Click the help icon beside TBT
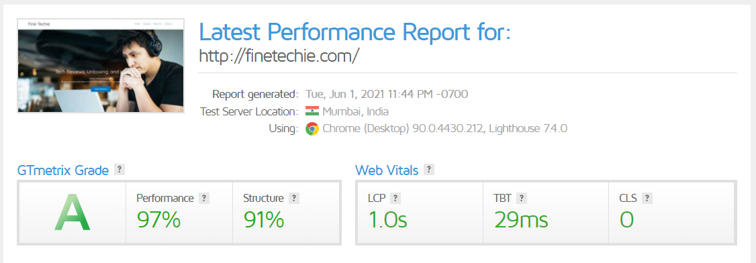The height and width of the screenshot is (263, 756). [x=521, y=198]
